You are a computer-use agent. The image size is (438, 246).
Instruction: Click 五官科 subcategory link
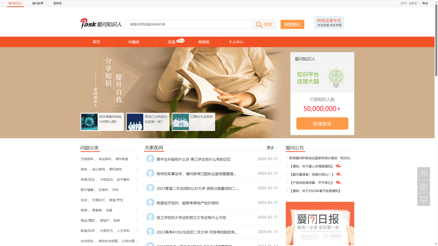point(103,190)
